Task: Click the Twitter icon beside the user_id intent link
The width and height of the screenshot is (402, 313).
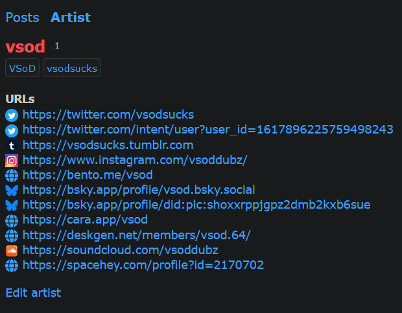Action: [x=12, y=130]
